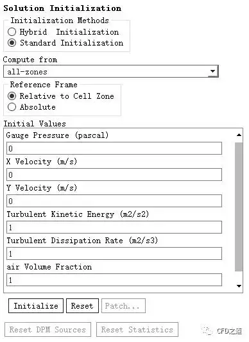Select Absolute reference frame
This screenshot has height=342, width=249.
click(12, 107)
